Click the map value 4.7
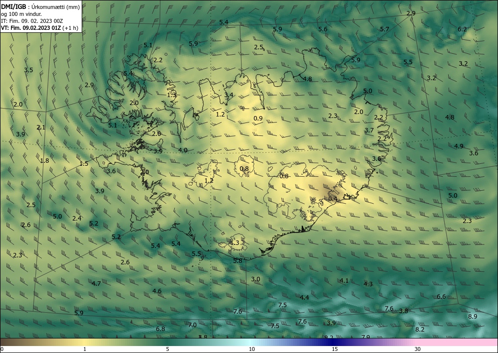Screen dimensions: 498x353 96,283
